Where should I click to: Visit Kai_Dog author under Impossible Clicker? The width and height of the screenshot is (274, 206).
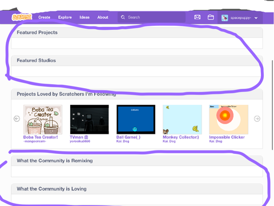tap(216, 141)
